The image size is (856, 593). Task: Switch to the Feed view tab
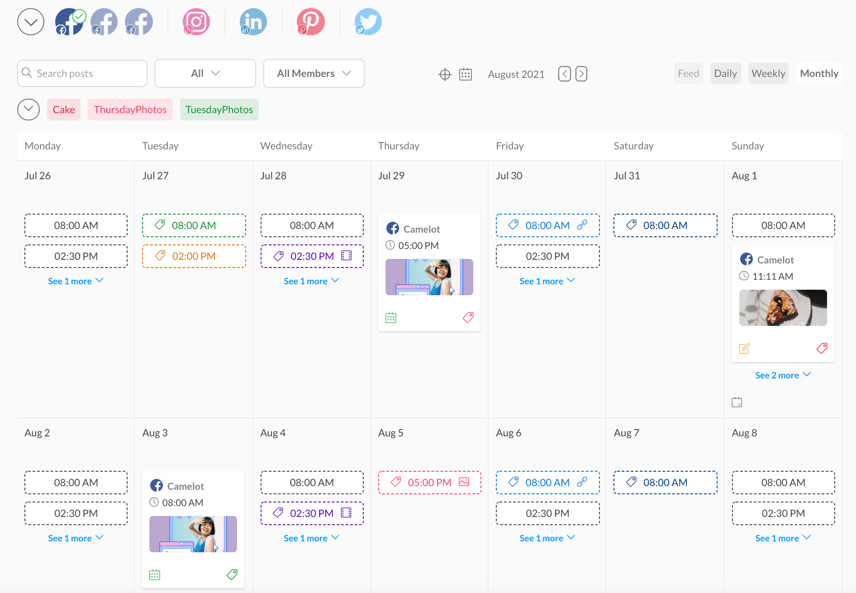click(688, 73)
